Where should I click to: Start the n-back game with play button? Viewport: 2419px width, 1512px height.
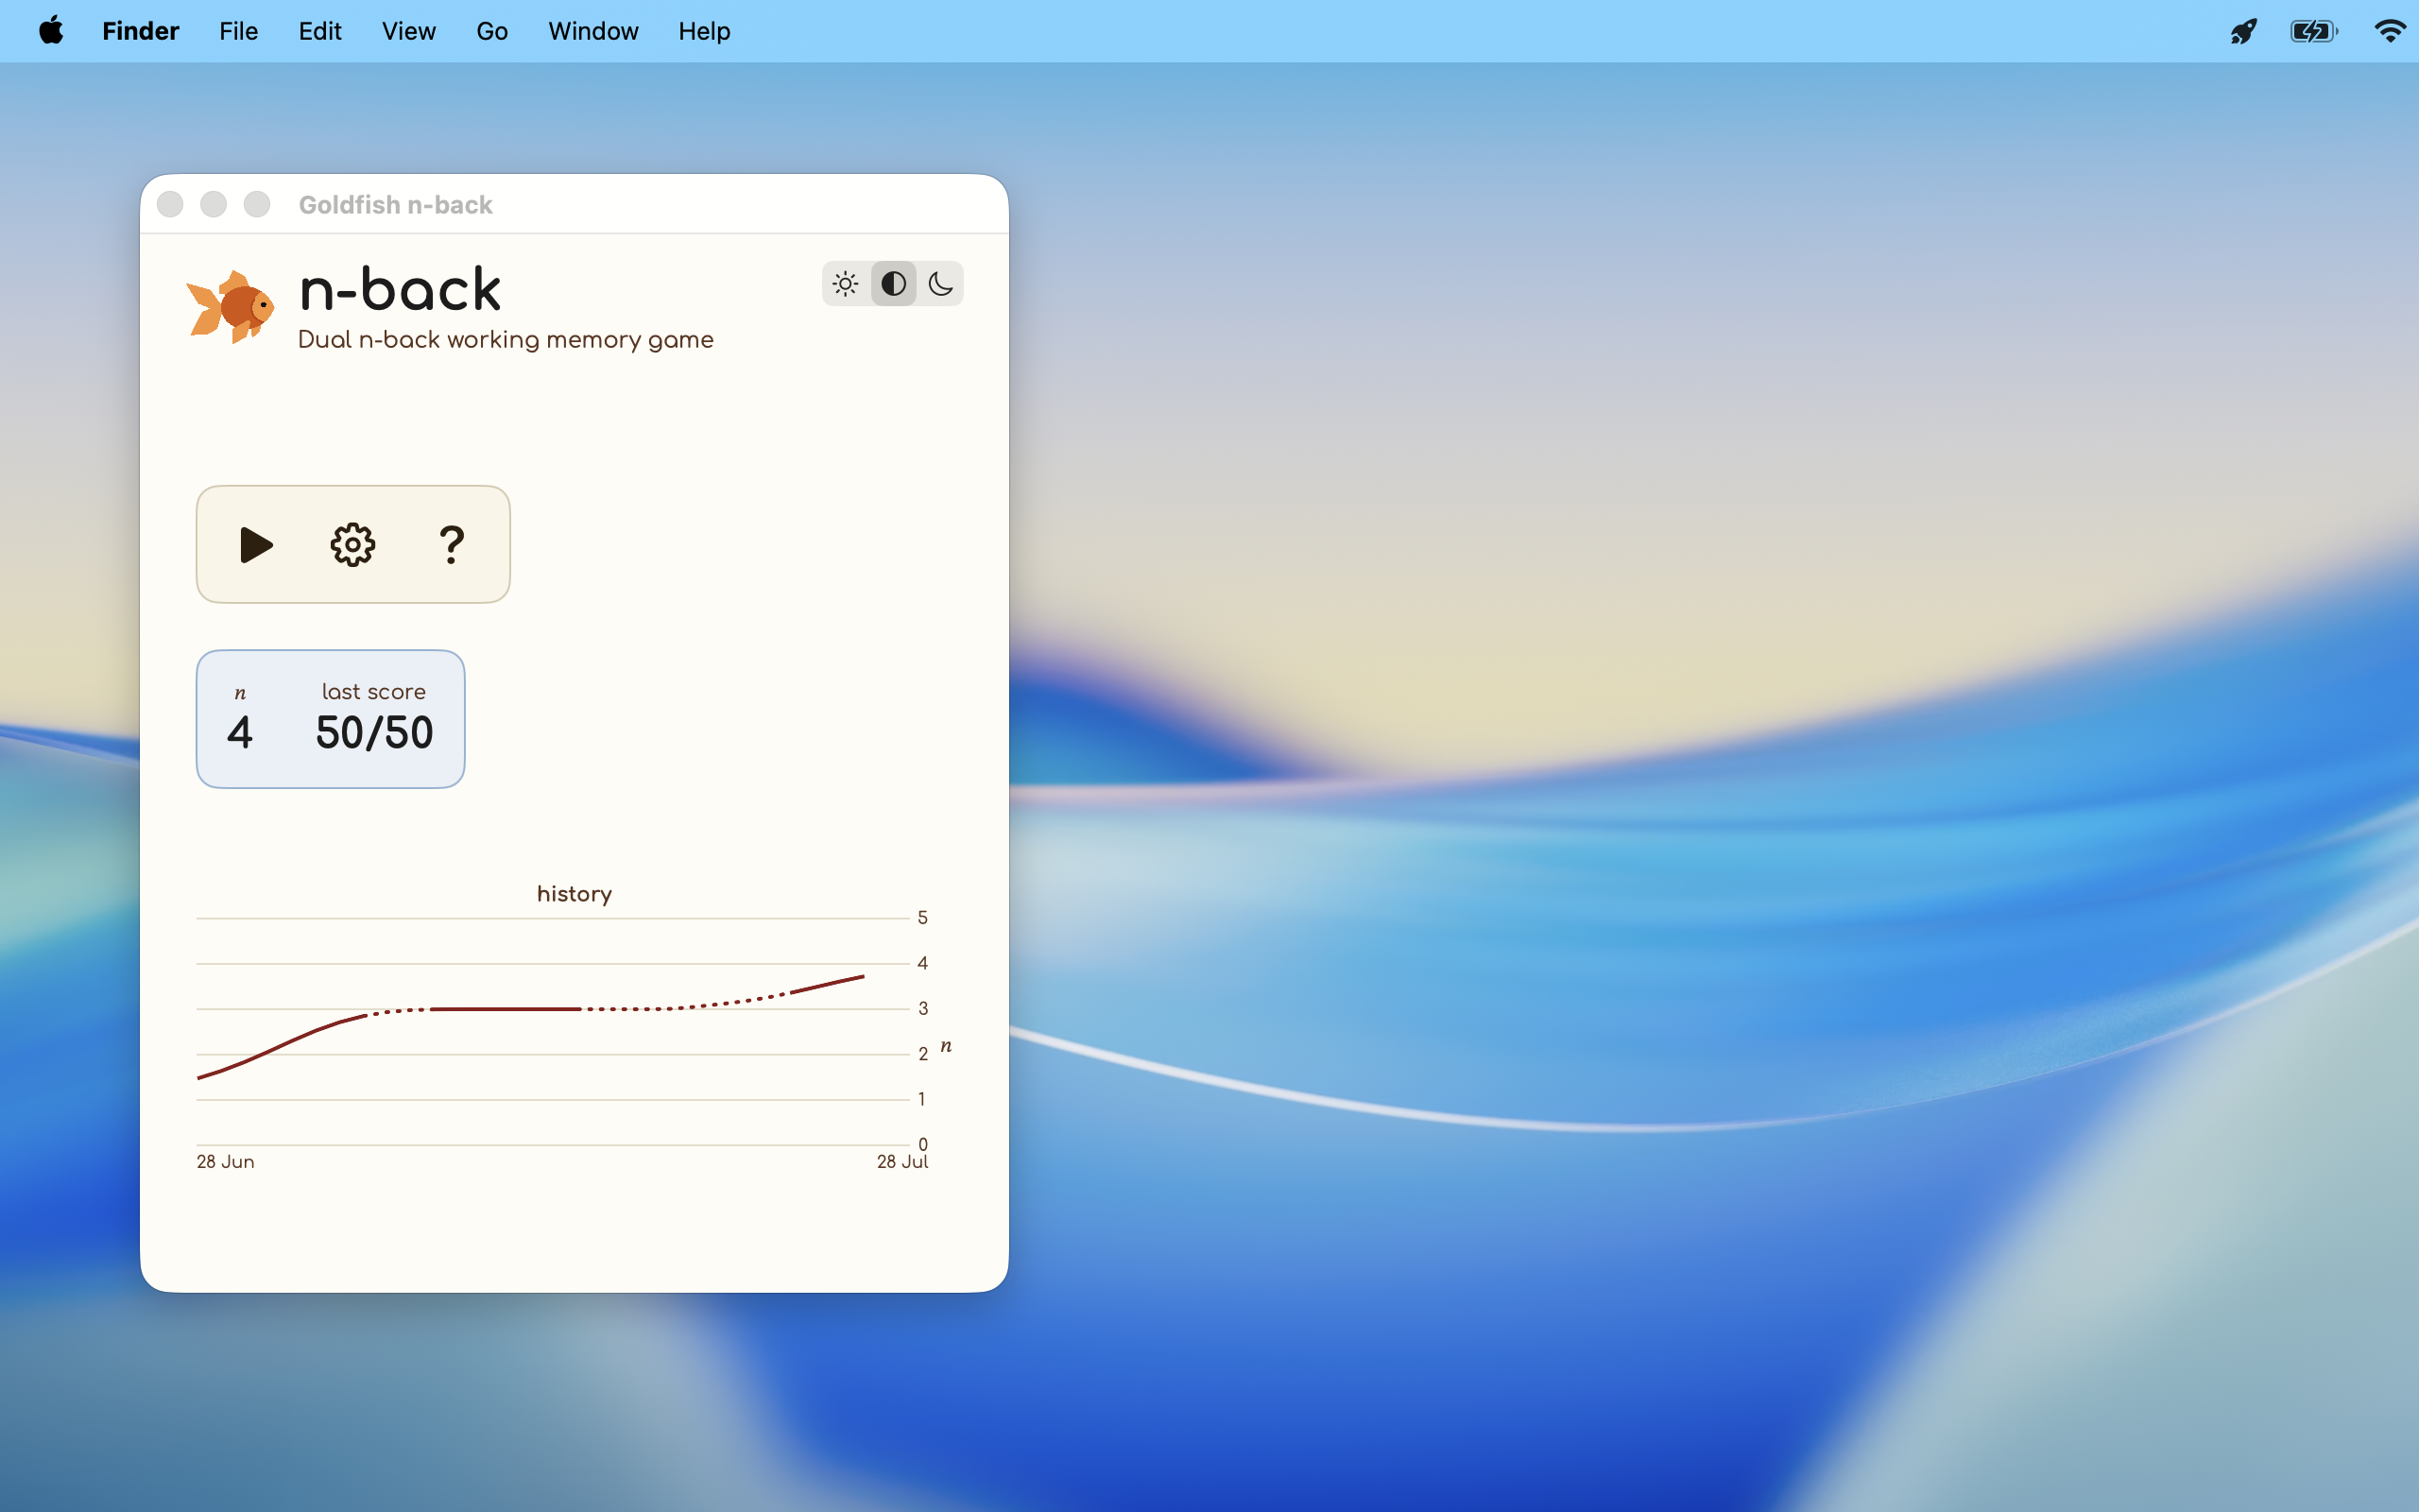tap(256, 545)
